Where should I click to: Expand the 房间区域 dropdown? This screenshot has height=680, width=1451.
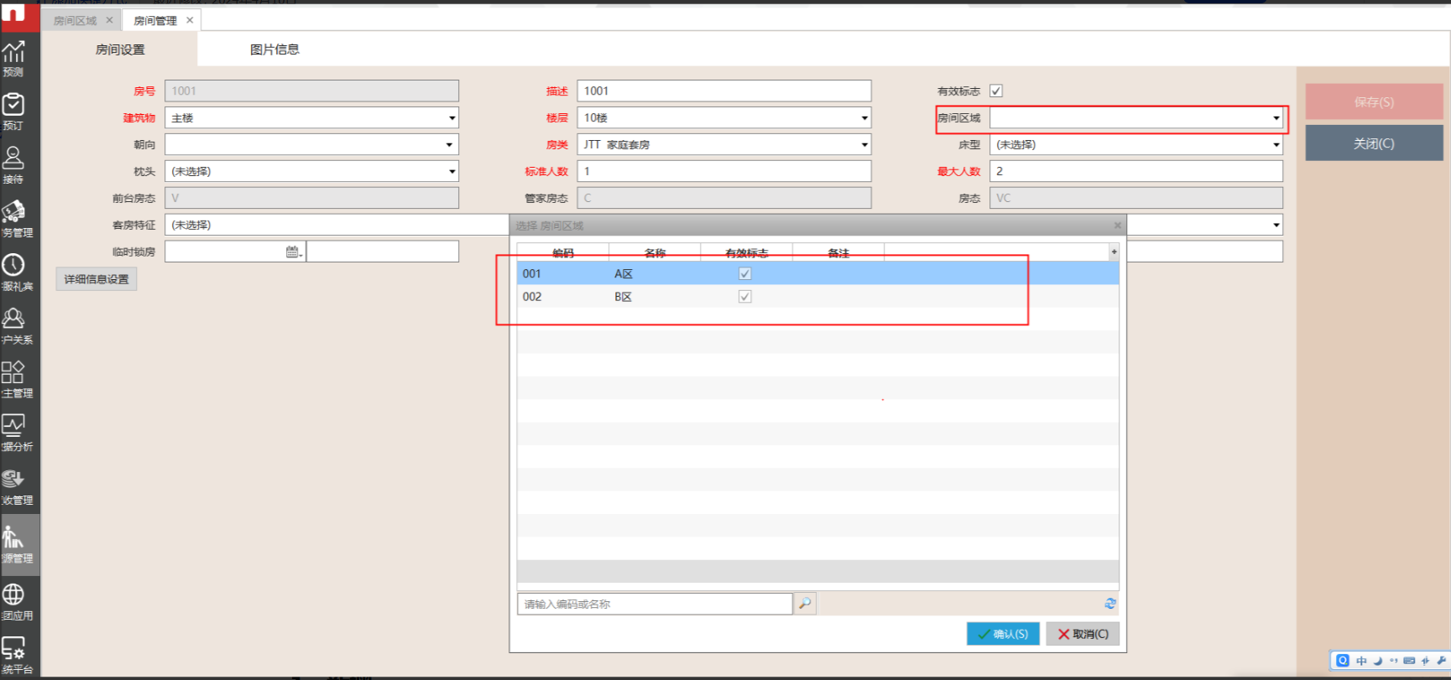point(1276,118)
